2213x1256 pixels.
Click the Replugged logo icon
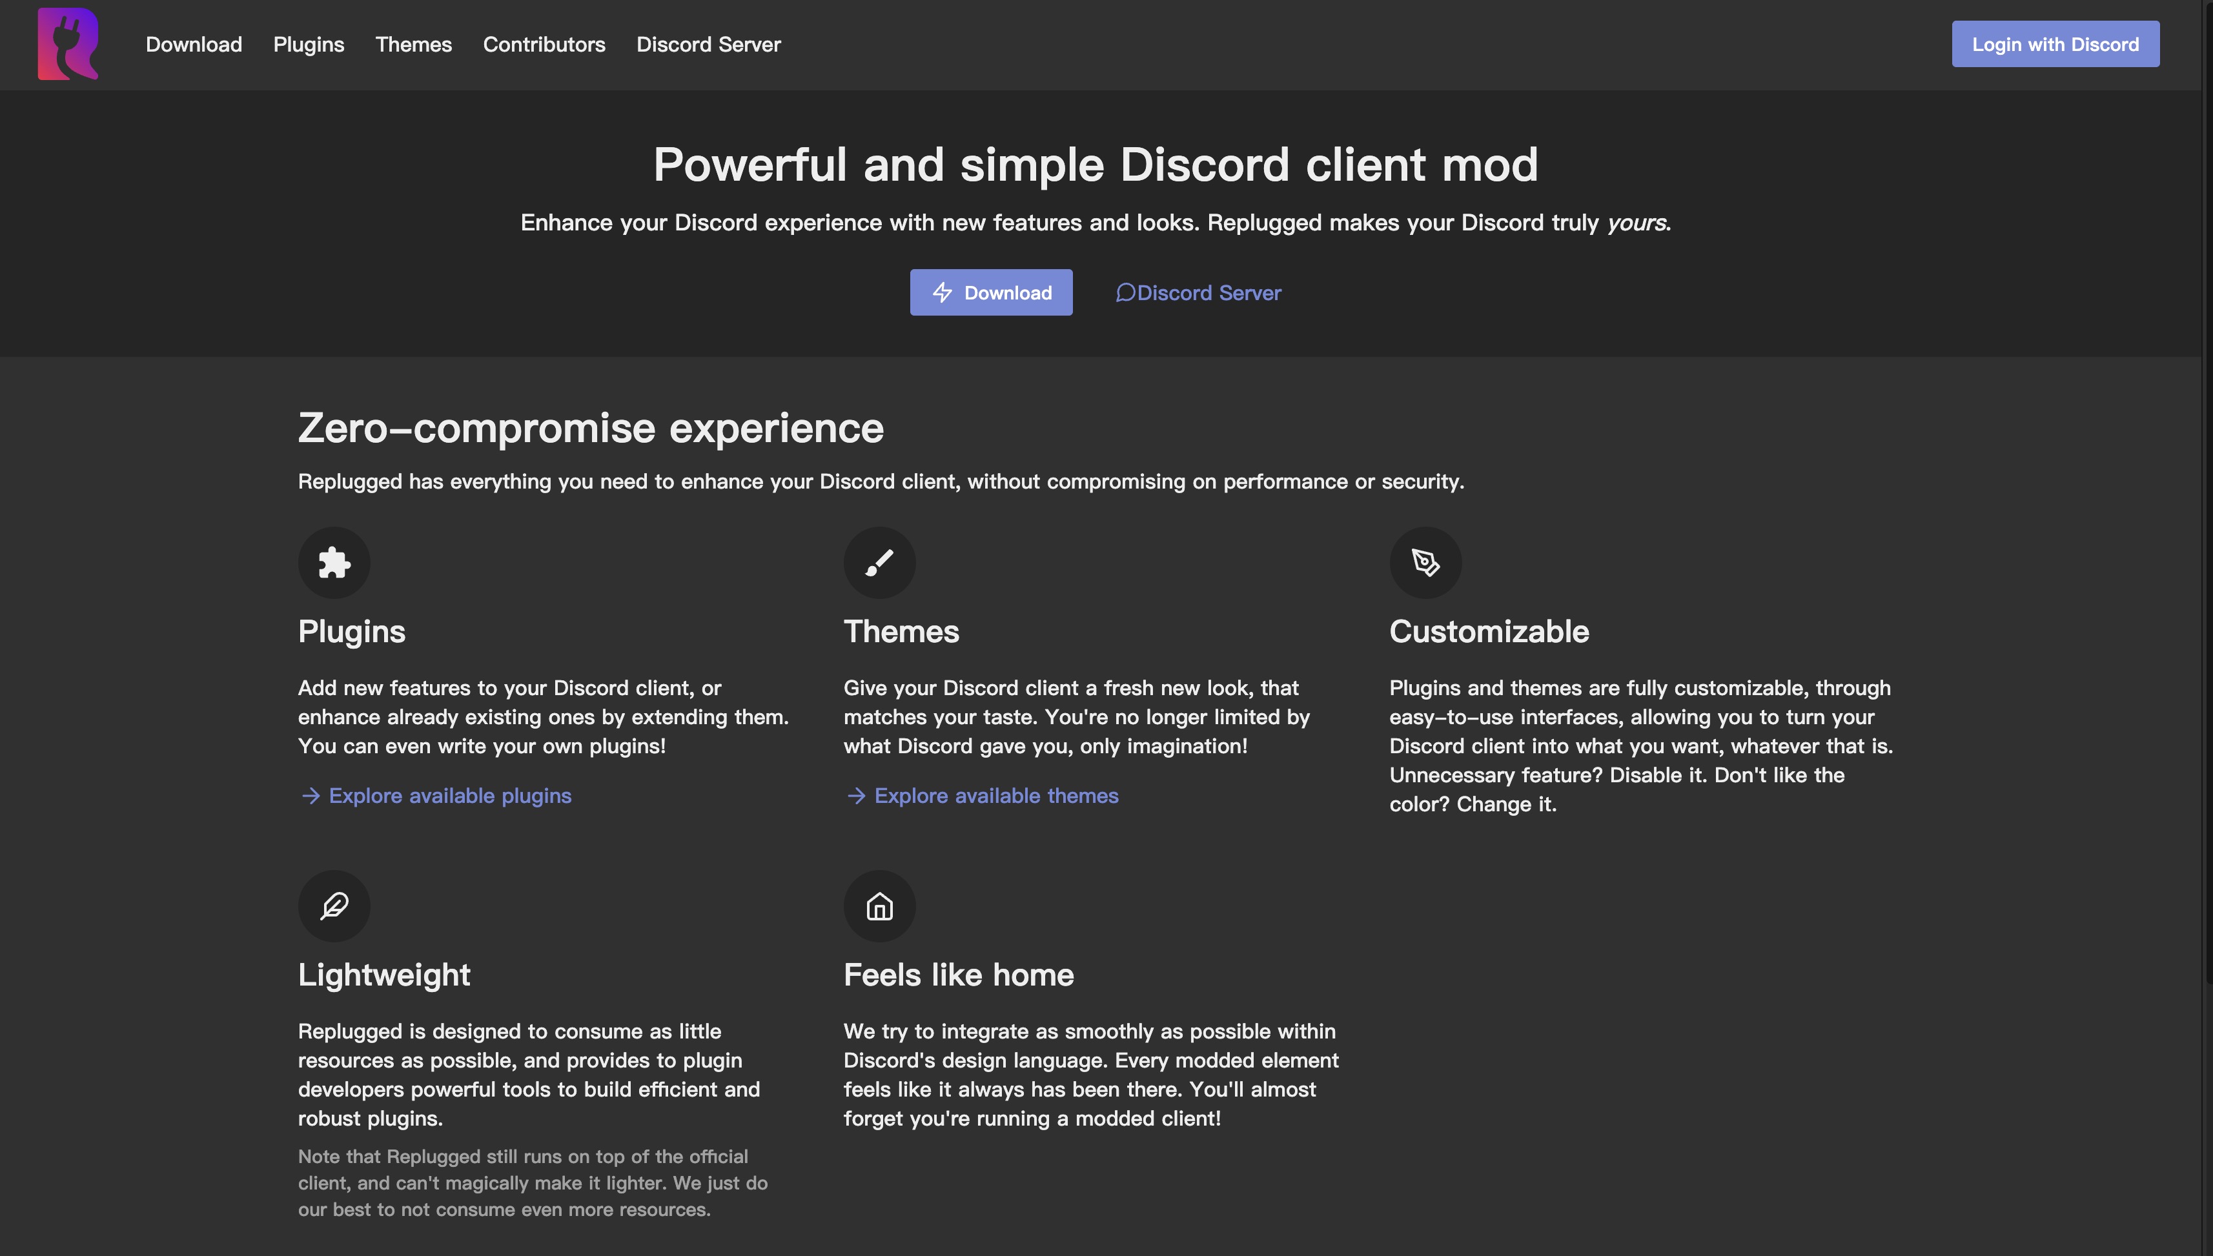click(x=68, y=44)
